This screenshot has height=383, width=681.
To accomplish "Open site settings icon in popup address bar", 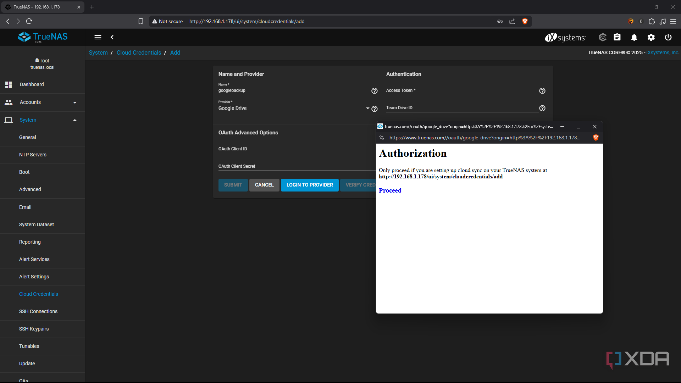I will pyautogui.click(x=382, y=138).
